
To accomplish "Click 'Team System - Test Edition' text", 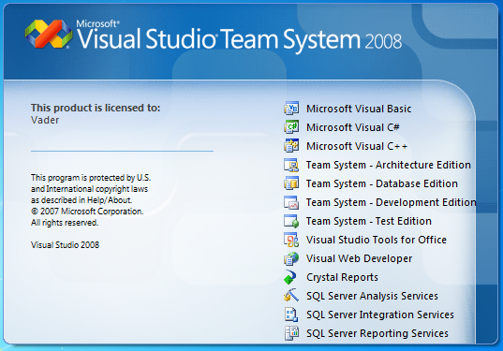I will (369, 221).
